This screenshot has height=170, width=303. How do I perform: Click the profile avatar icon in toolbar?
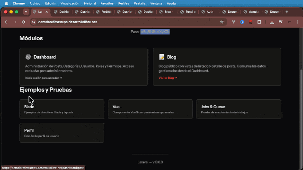[289, 22]
